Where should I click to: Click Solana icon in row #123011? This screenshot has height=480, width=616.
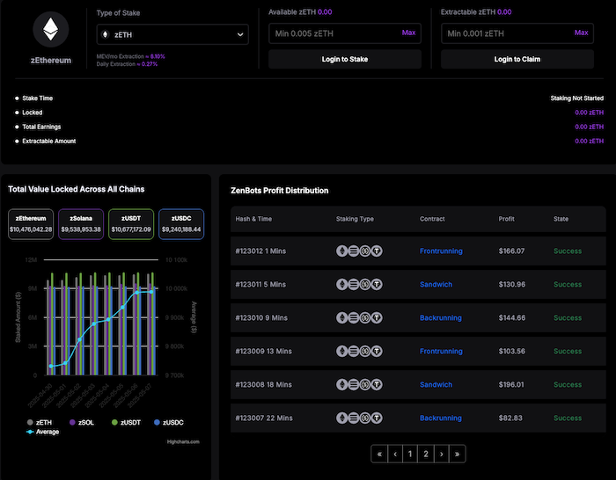[354, 284]
